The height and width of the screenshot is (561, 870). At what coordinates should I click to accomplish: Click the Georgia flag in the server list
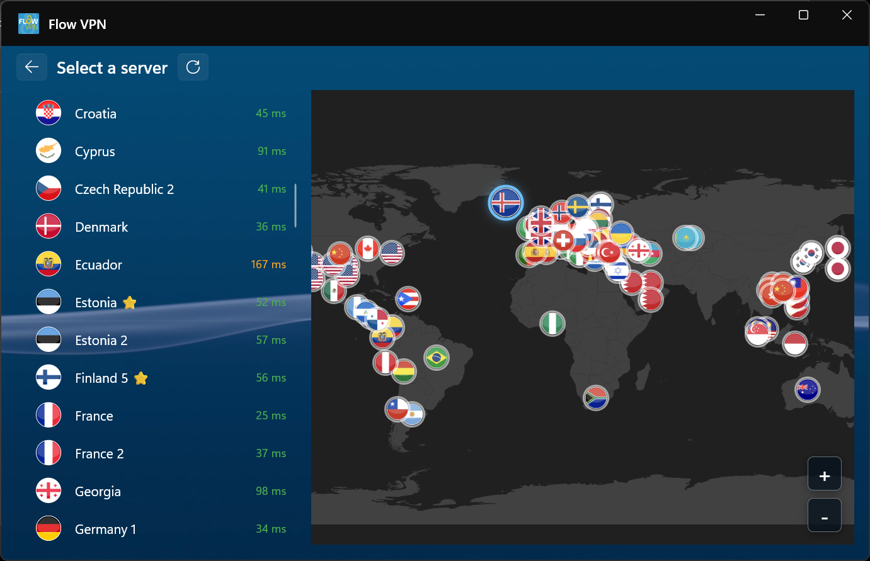(x=49, y=491)
